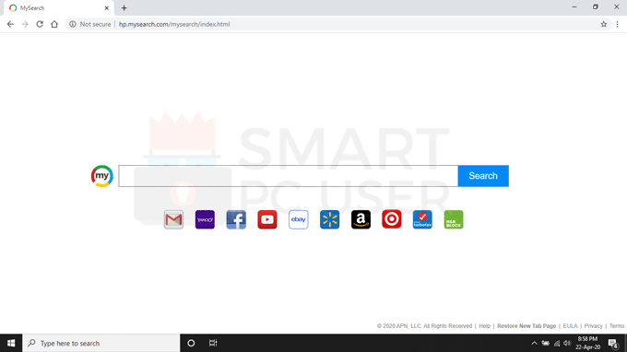The image size is (627, 352).
Task: Click the taskbar 'Type here to search' box
Action: tap(101, 343)
